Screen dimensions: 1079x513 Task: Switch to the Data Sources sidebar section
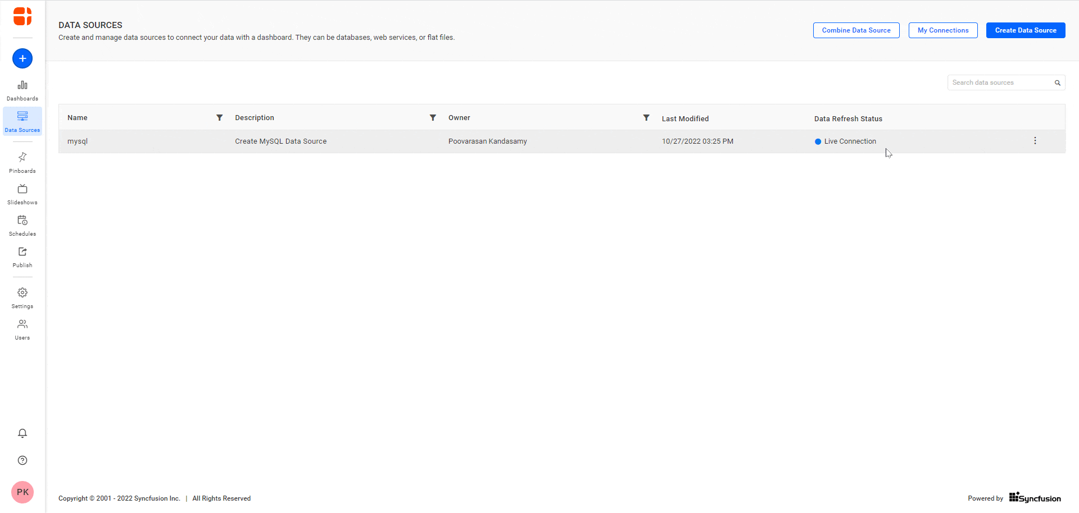pos(22,121)
